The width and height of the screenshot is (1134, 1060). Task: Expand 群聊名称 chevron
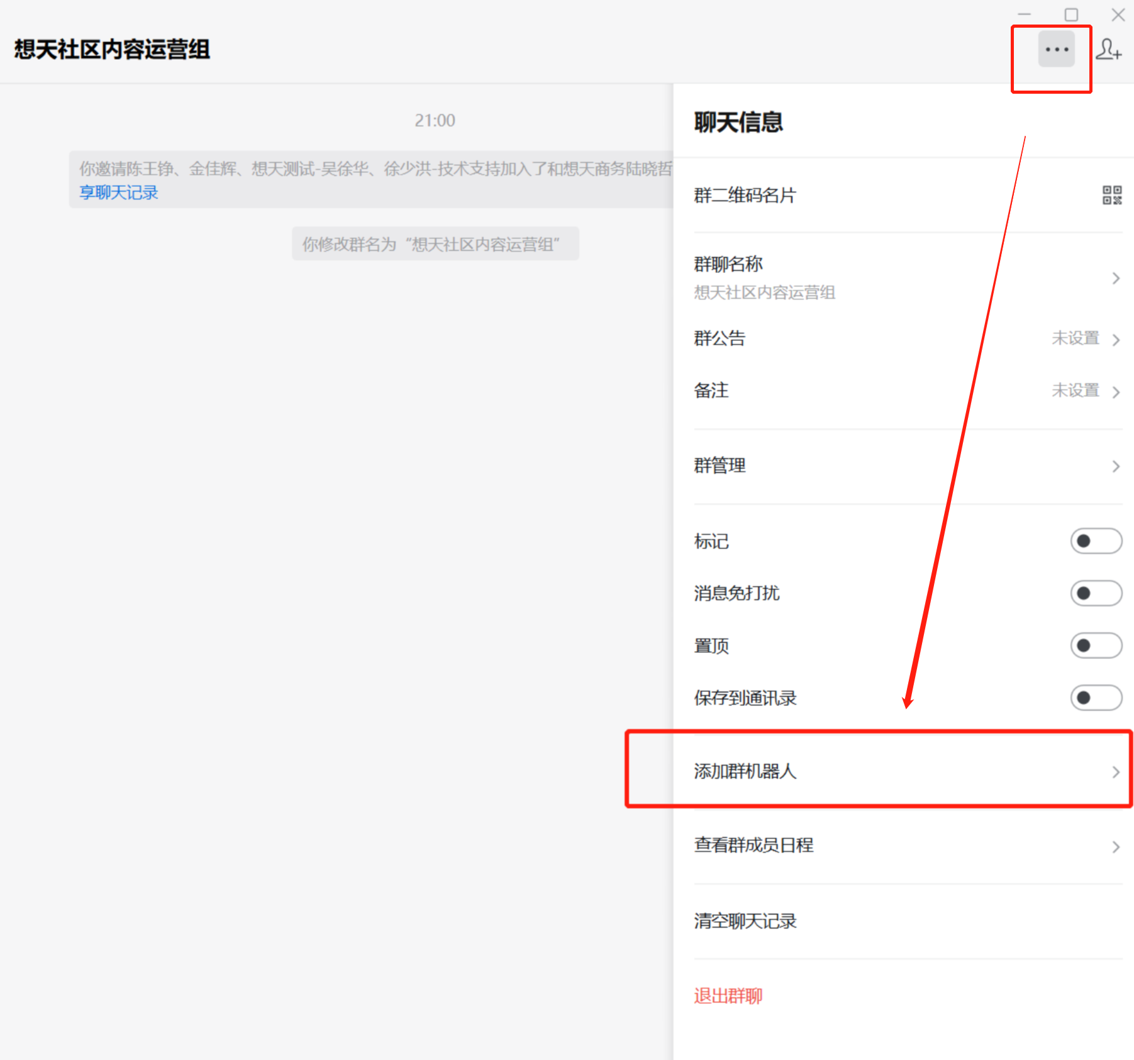[x=1116, y=278]
